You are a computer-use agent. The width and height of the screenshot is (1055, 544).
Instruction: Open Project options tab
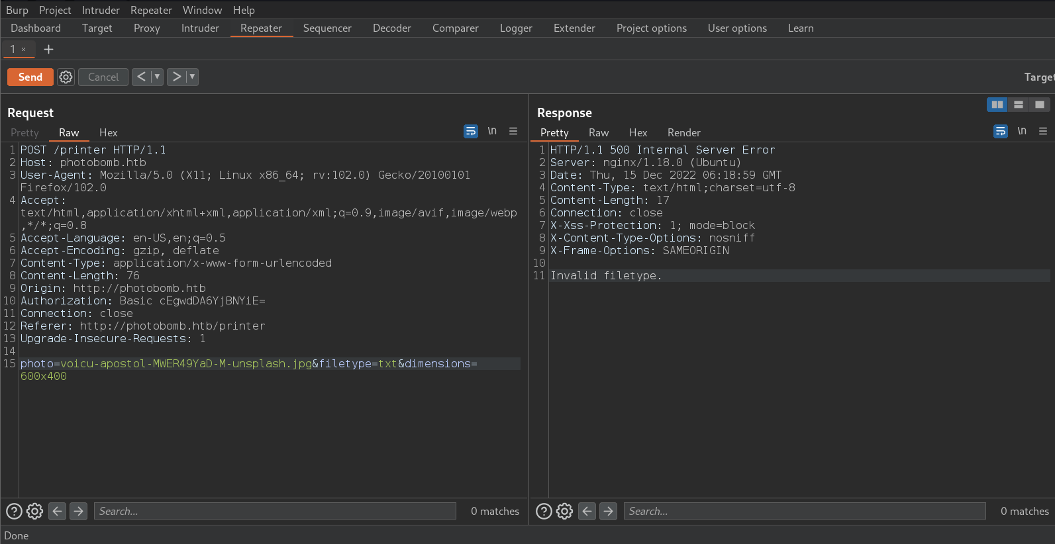coord(652,28)
